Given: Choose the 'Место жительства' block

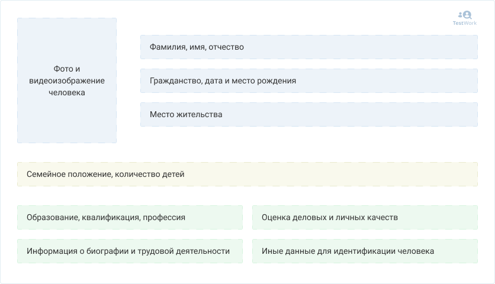Looking at the screenshot, I should click(308, 114).
